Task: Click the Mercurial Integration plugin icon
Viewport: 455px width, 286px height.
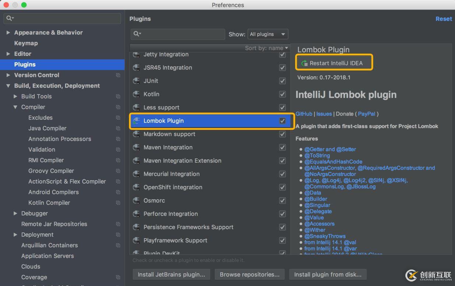Action: pos(137,174)
